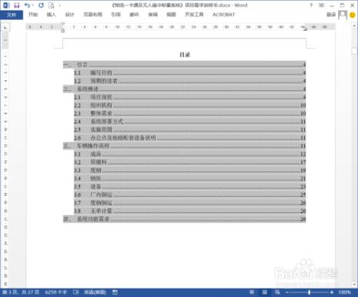Switch to Read Mode view icon
Viewport: 358px width, 297px height.
tap(252, 292)
